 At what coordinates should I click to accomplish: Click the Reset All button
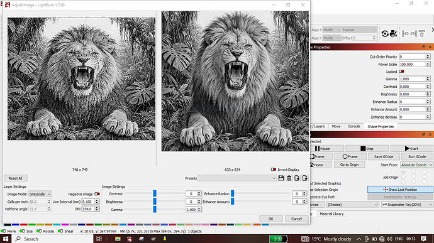(x=16, y=178)
